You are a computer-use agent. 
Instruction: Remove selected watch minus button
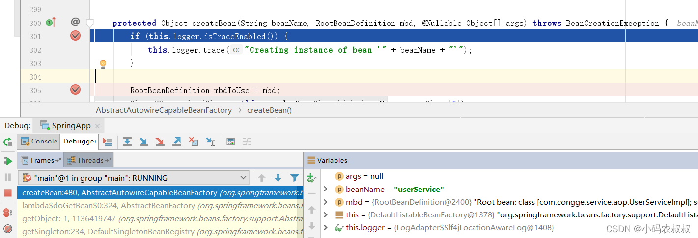[311, 193]
